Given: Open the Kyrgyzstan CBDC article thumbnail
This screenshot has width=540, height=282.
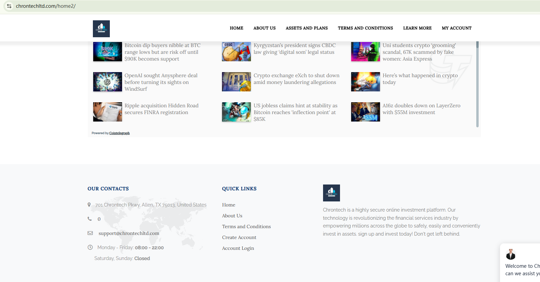Looking at the screenshot, I should pyautogui.click(x=236, y=51).
